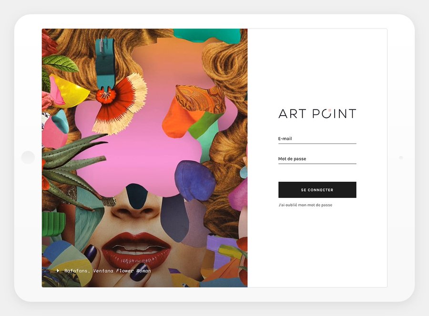This screenshot has width=429, height=316.
Task: Focus the Mot de passe field
Action: (317, 159)
